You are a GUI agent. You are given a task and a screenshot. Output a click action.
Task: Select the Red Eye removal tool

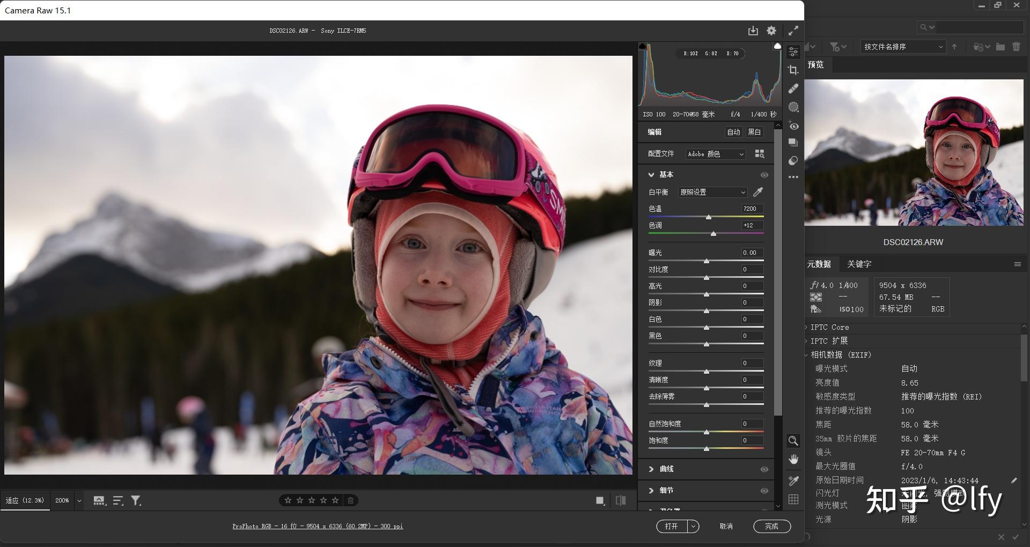(793, 125)
